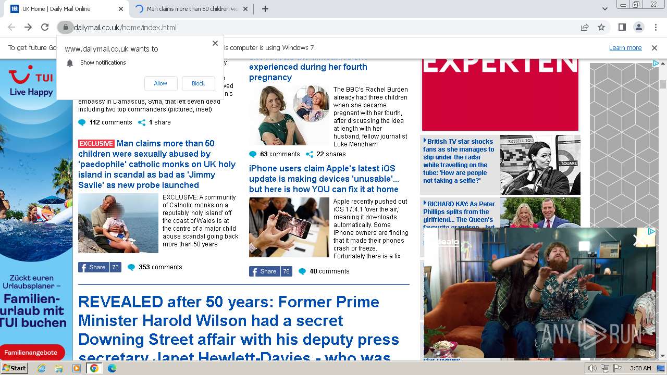
Task: Open Chrome from the taskbar
Action: [94, 368]
